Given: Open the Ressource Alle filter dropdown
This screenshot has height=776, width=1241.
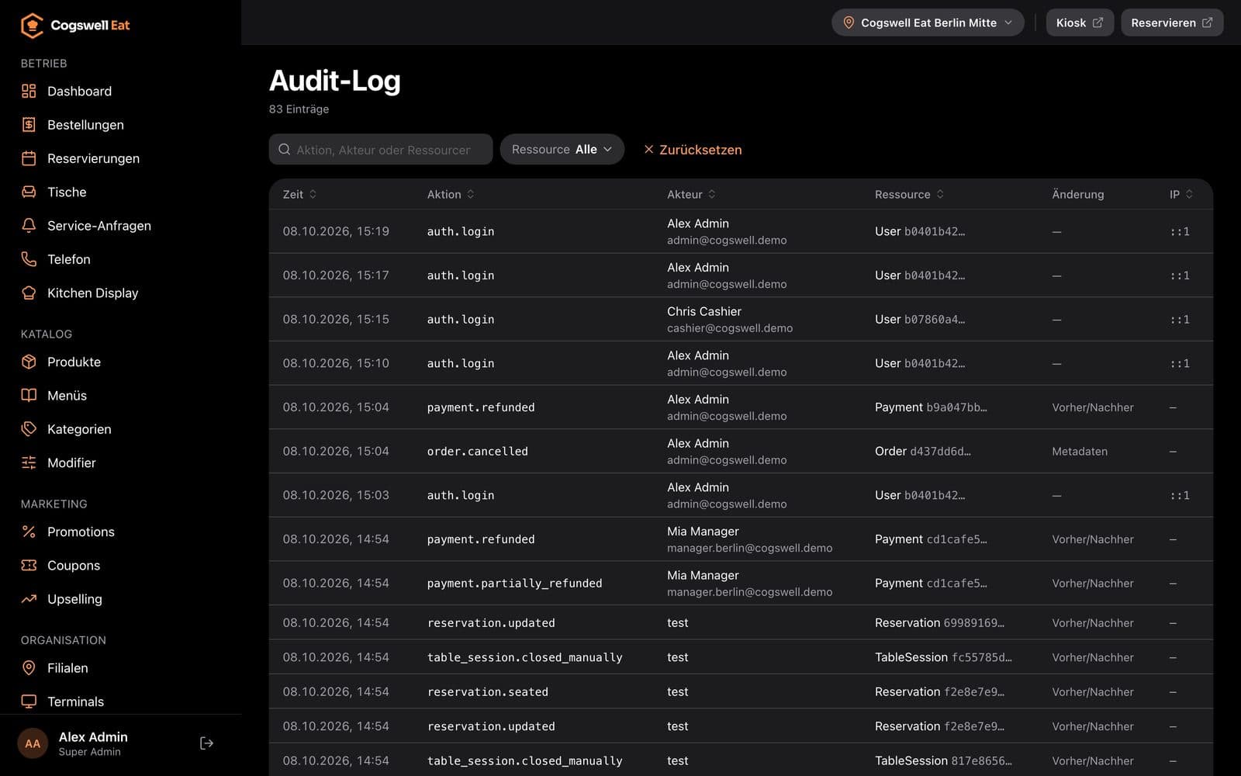Looking at the screenshot, I should pos(562,149).
